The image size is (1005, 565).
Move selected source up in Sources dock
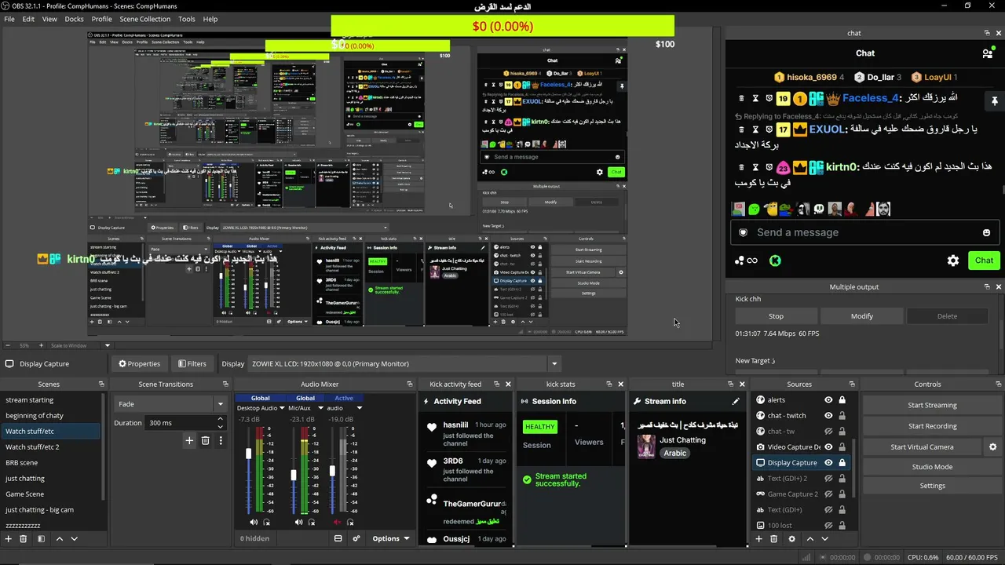(810, 539)
